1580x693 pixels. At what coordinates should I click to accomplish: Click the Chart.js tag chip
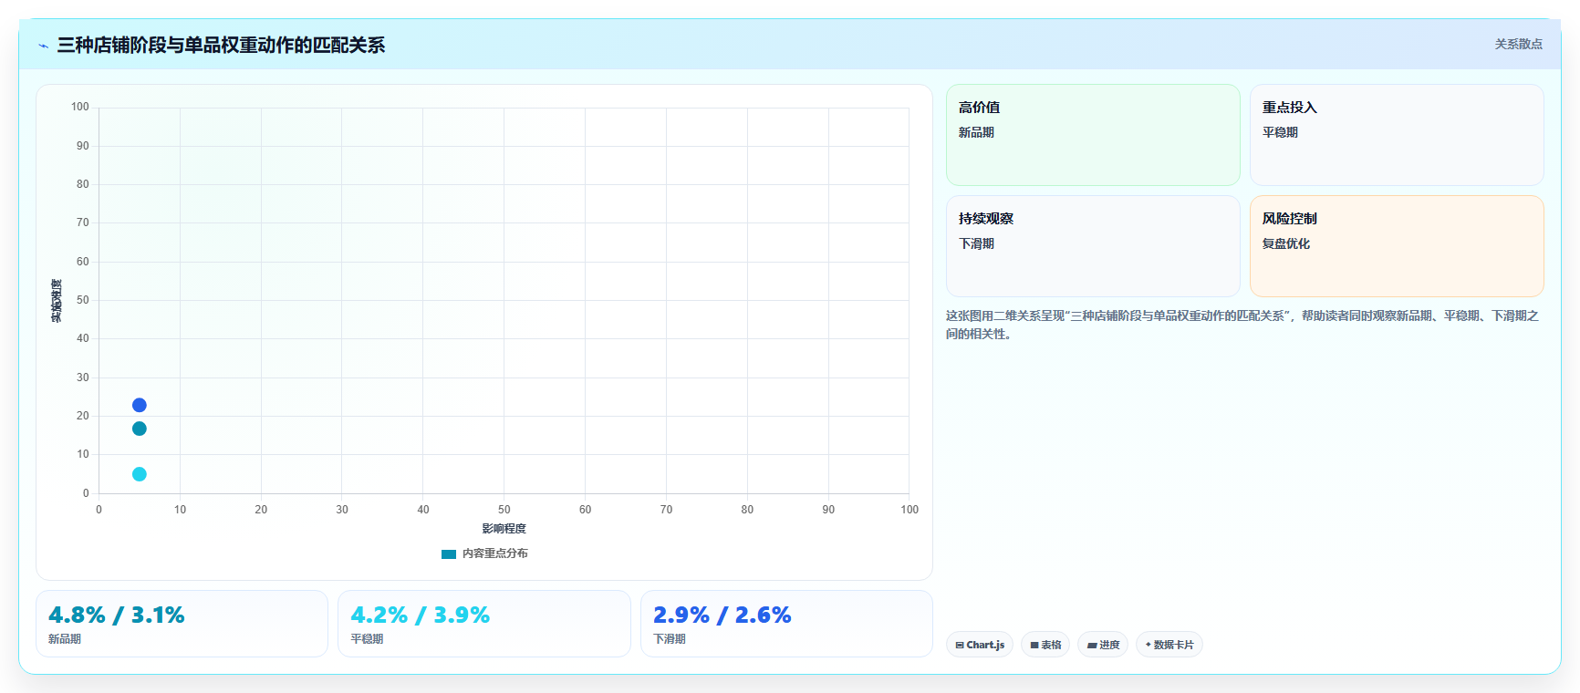[x=980, y=645]
